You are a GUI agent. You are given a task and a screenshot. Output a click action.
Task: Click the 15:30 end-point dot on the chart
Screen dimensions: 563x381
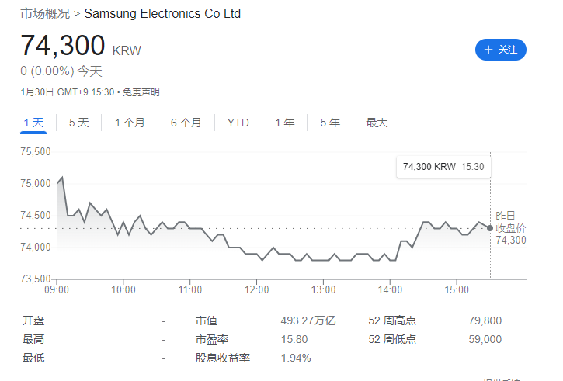[x=489, y=228]
